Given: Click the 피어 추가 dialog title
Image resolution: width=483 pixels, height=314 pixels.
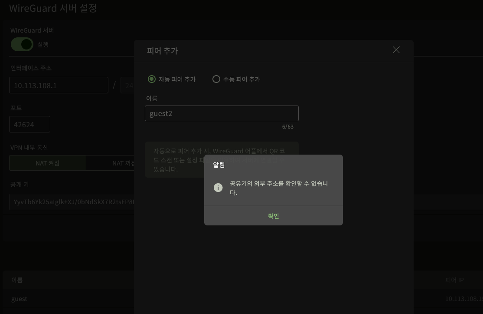Looking at the screenshot, I should (162, 51).
